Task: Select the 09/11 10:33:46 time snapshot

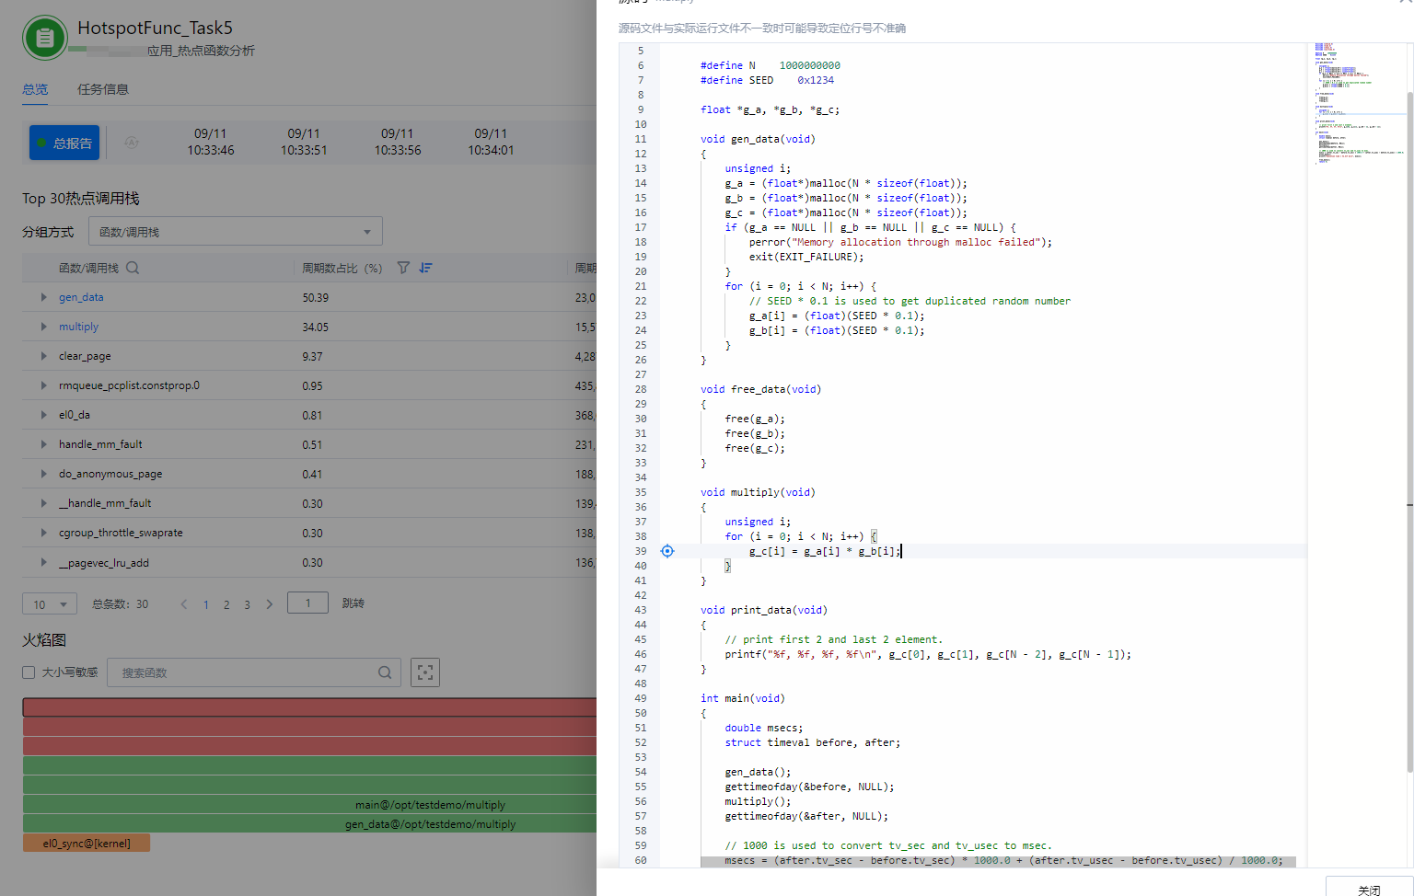Action: 211,142
